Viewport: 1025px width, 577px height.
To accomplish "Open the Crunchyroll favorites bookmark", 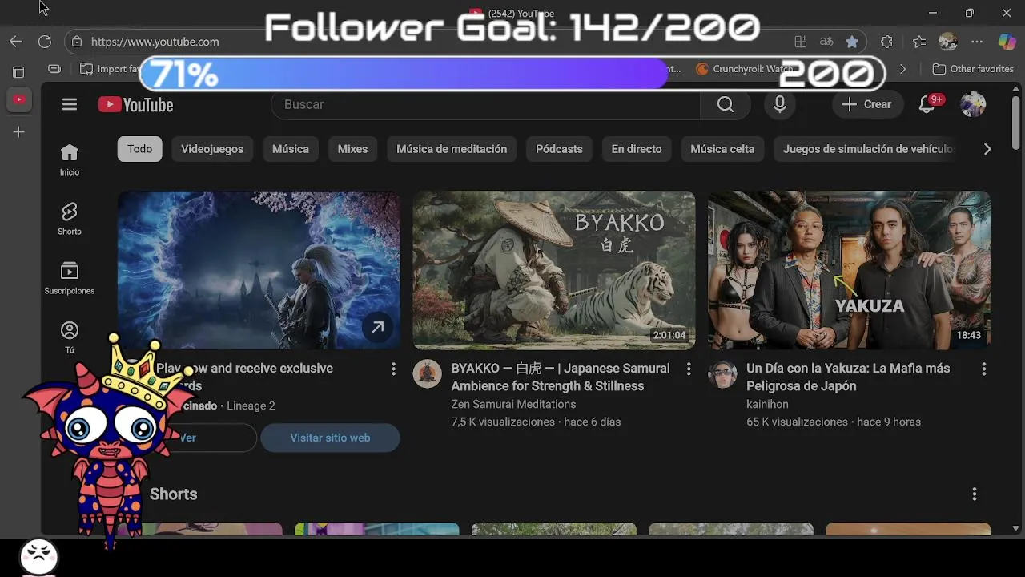I will (745, 69).
